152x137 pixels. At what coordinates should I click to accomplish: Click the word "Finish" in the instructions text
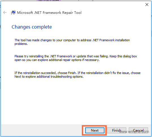(72, 73)
